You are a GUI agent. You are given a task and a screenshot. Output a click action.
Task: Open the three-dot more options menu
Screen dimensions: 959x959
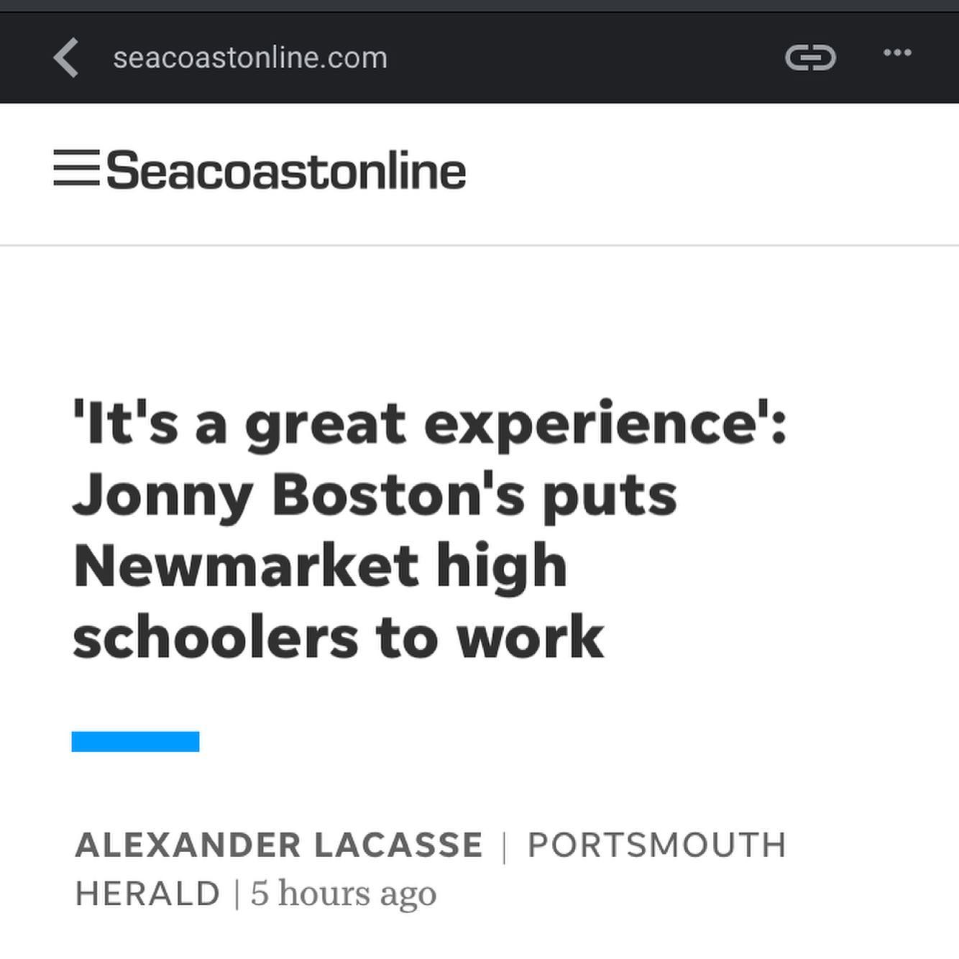point(897,52)
